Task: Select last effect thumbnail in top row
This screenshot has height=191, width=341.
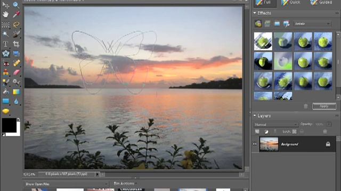Action: (x=323, y=41)
